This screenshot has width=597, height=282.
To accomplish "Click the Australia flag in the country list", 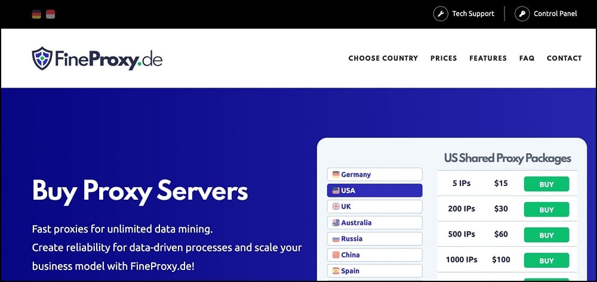I will tap(336, 223).
